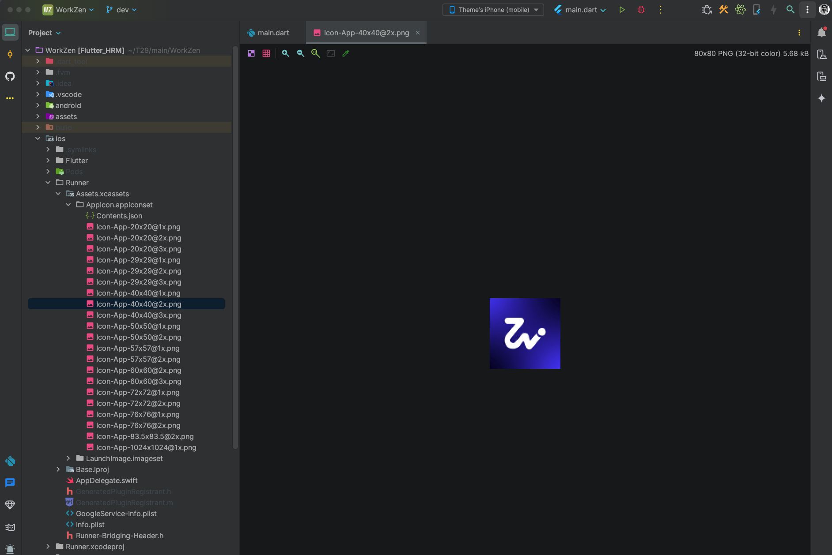This screenshot has width=832, height=555.
Task: Open AppDelegate.swift file
Action: [106, 480]
